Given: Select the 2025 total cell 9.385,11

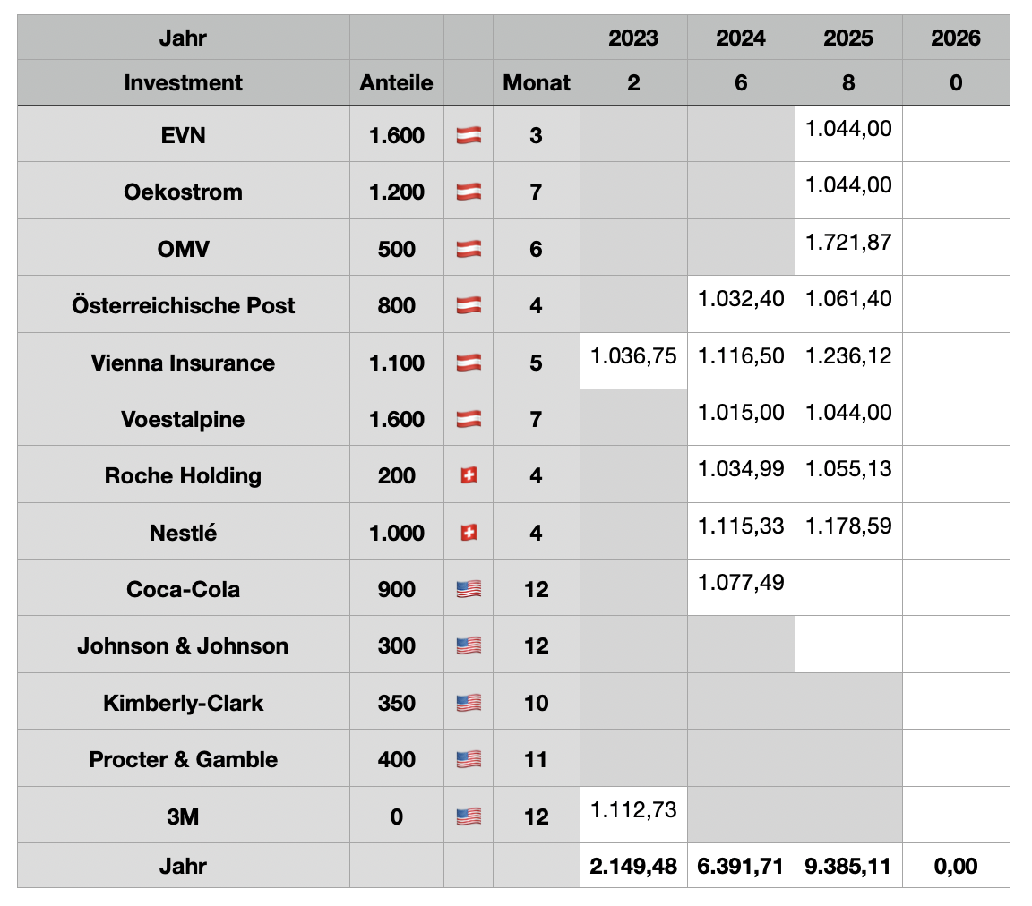Looking at the screenshot, I should click(848, 866).
